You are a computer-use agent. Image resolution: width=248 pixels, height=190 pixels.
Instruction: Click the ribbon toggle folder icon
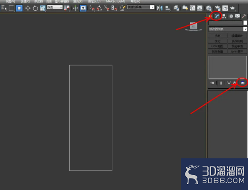(x=185, y=8)
